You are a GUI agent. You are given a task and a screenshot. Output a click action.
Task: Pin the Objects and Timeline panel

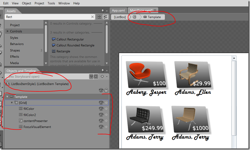(x=102, y=71)
